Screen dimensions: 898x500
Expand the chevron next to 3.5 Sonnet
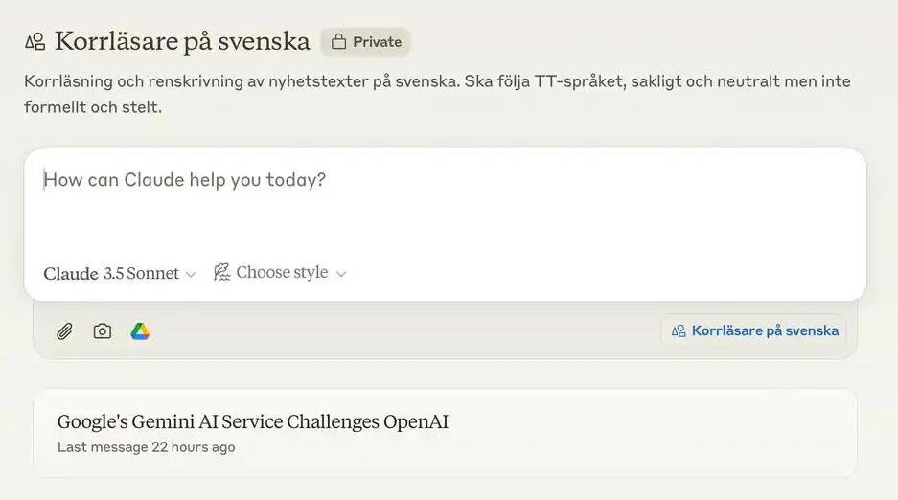click(x=191, y=275)
